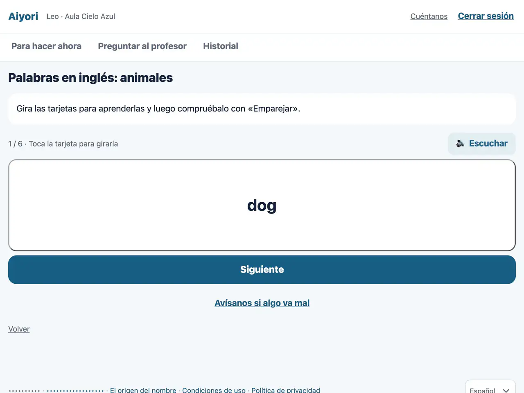The height and width of the screenshot is (393, 524).
Task: Click the speaker icon in the Escuchar button
Action: click(460, 143)
